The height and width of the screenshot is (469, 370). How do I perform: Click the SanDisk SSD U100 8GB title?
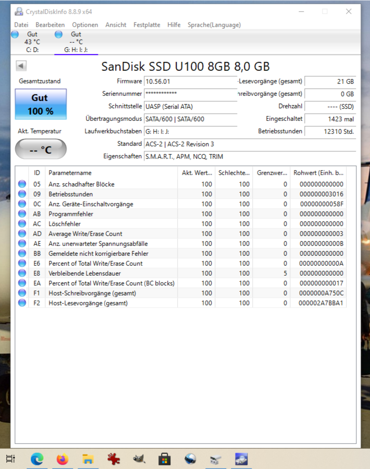[x=186, y=66]
